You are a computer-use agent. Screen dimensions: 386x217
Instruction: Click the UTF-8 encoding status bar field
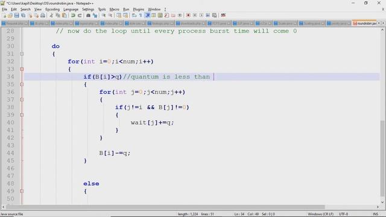[343, 214]
